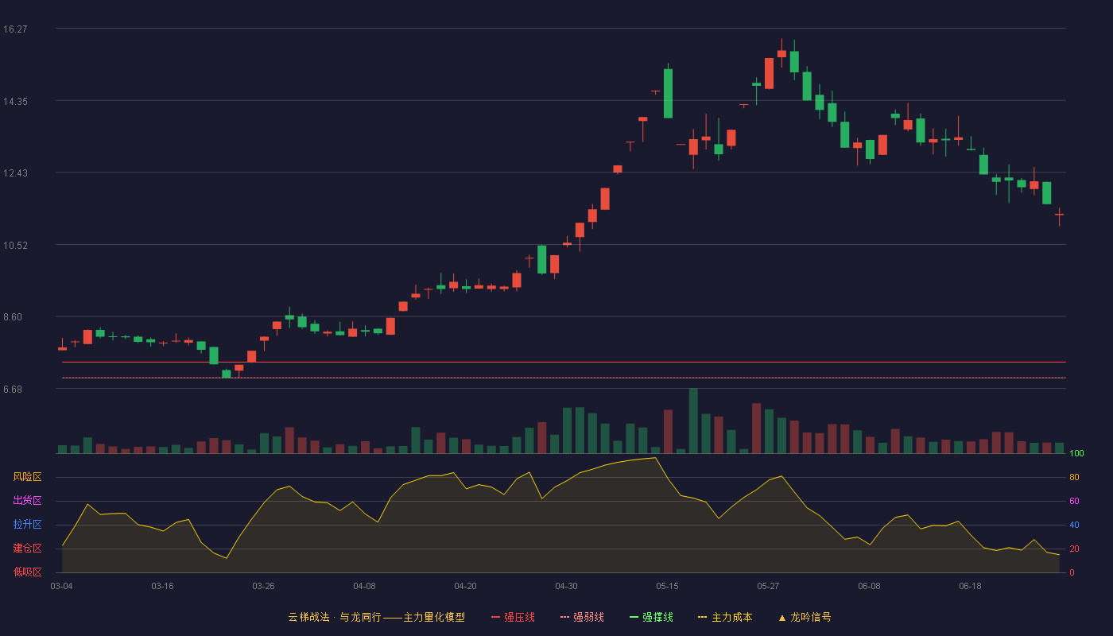Click the 06-18 date label
This screenshot has height=636, width=1113.
click(970, 586)
